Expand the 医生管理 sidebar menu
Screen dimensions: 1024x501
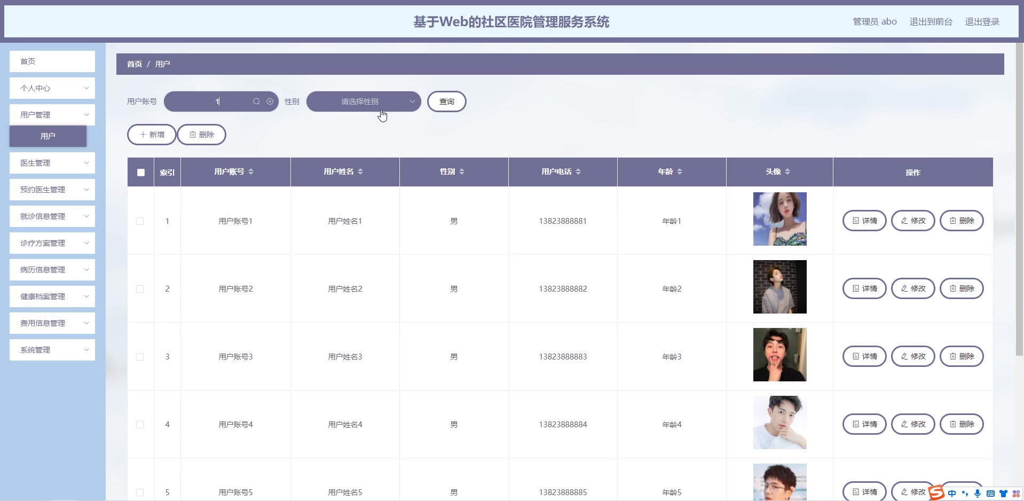pos(52,163)
